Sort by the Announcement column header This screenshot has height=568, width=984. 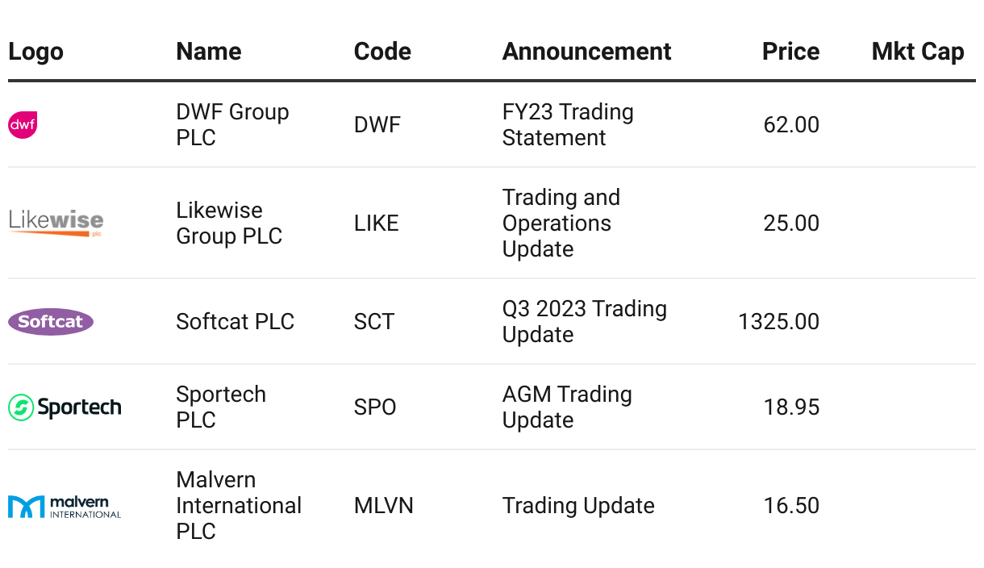click(x=586, y=52)
